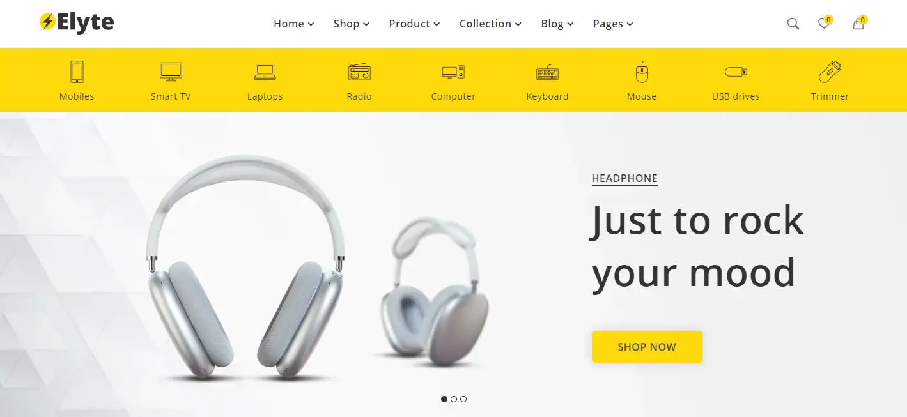Open the shopping bag cart icon
Screen dimensions: 907x417
tap(858, 24)
